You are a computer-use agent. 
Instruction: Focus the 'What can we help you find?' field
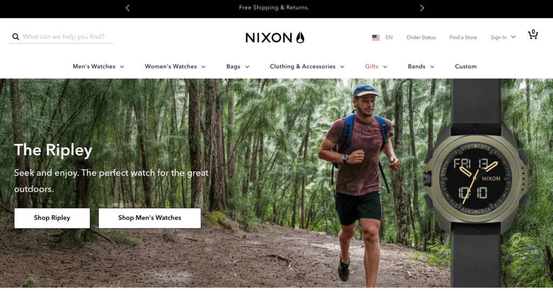click(68, 37)
